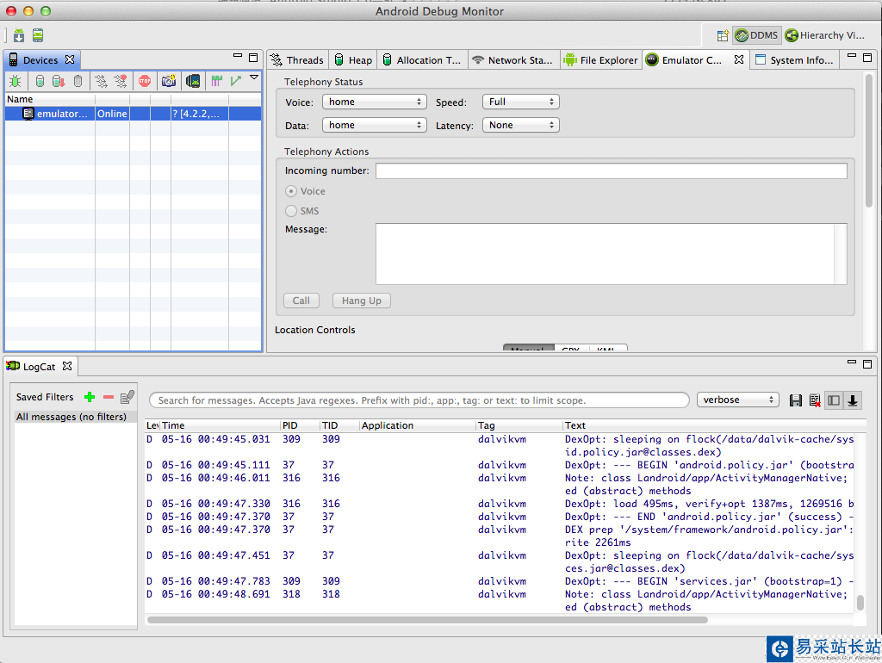The image size is (882, 663).
Task: Select the SMS radio button
Action: tap(291, 211)
